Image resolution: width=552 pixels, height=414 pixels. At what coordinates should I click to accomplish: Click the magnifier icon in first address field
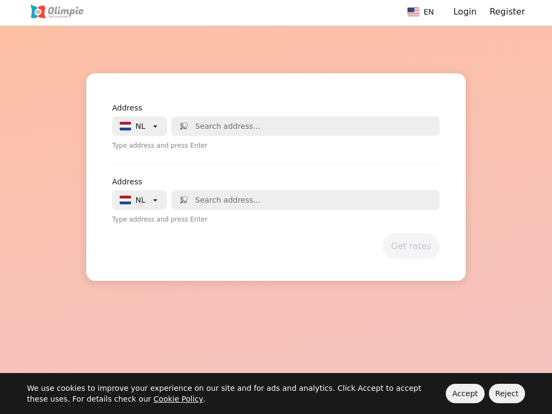coord(184,126)
